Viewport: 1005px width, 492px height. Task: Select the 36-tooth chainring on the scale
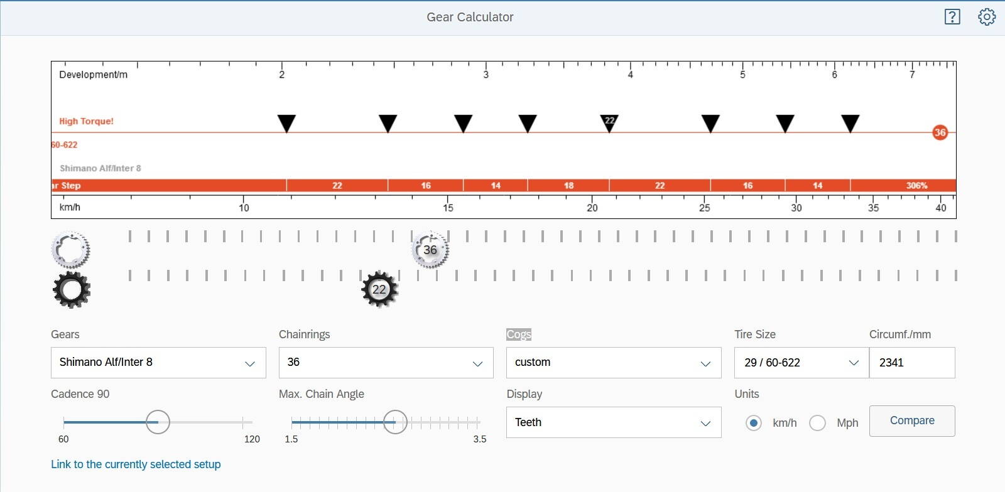pos(430,250)
